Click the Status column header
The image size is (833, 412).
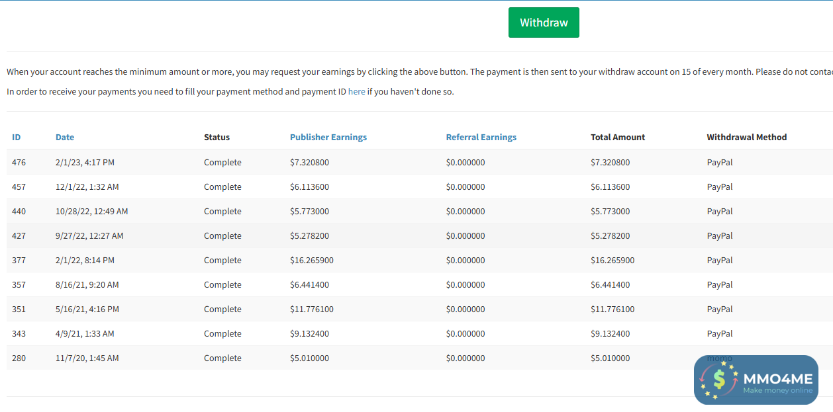tap(217, 138)
